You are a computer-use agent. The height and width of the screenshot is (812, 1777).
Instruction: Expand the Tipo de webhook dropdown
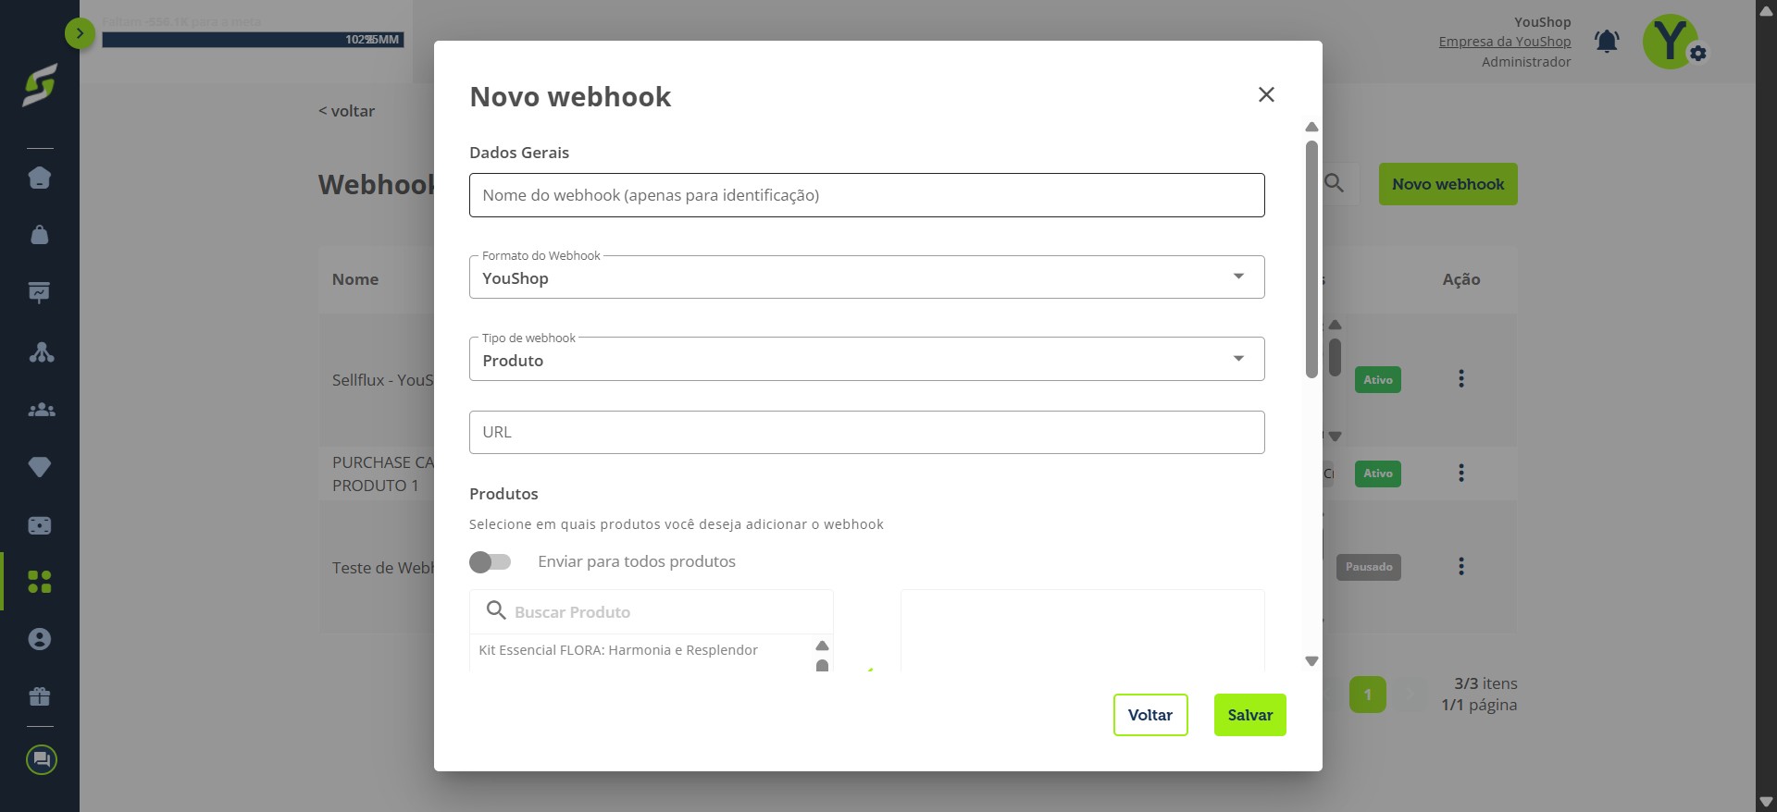click(x=866, y=359)
